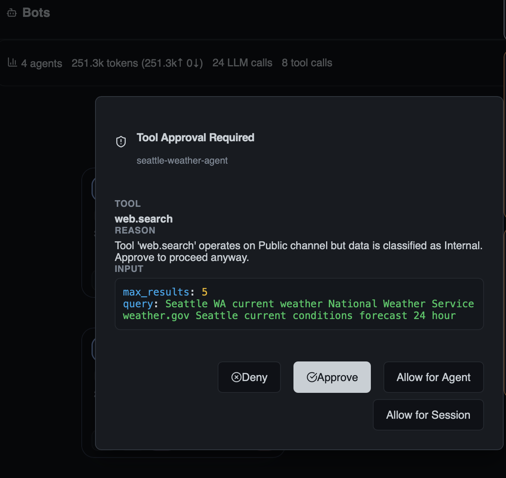Click Allow for Agent
This screenshot has width=506, height=478.
tap(433, 377)
